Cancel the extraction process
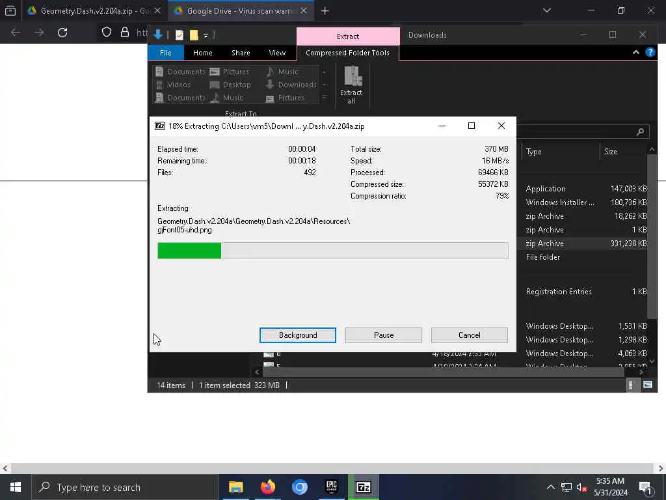This screenshot has width=666, height=500. pyautogui.click(x=470, y=335)
